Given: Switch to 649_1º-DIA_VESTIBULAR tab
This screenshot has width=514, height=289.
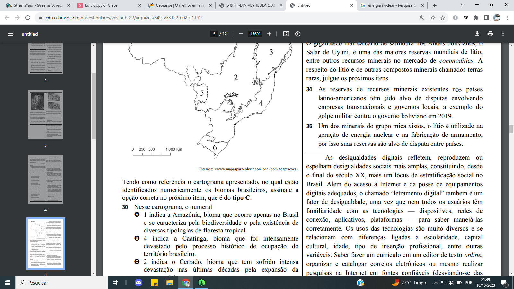Looking at the screenshot, I should coord(251,5).
